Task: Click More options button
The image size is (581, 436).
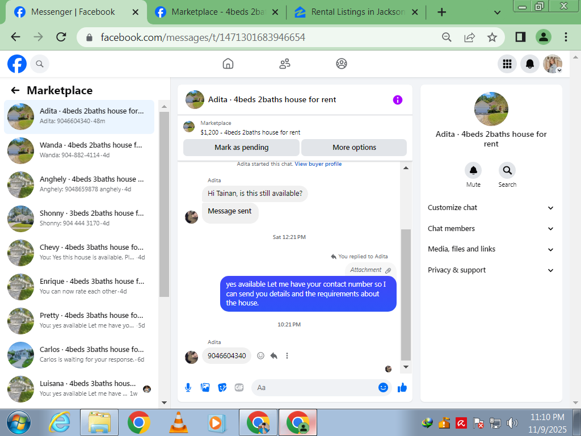Action: pyautogui.click(x=354, y=148)
